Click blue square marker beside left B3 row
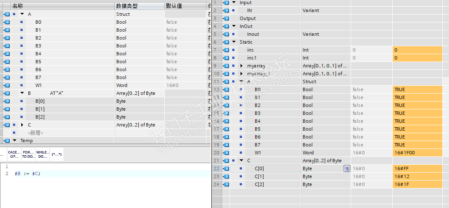449x208 pixels. click(22, 46)
